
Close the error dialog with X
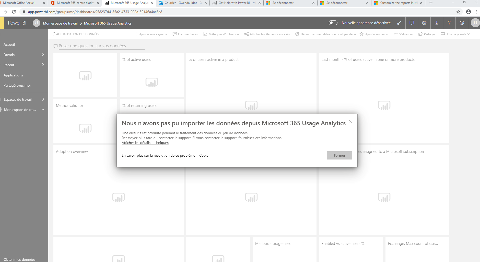(x=350, y=121)
